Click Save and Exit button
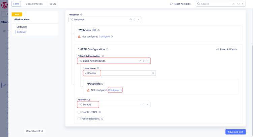This screenshot has width=253, height=137. coord(235,132)
